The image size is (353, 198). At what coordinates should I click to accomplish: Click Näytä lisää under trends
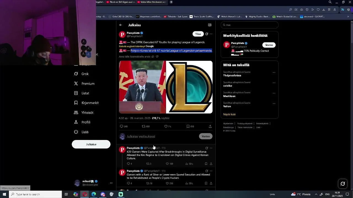coord(229,114)
